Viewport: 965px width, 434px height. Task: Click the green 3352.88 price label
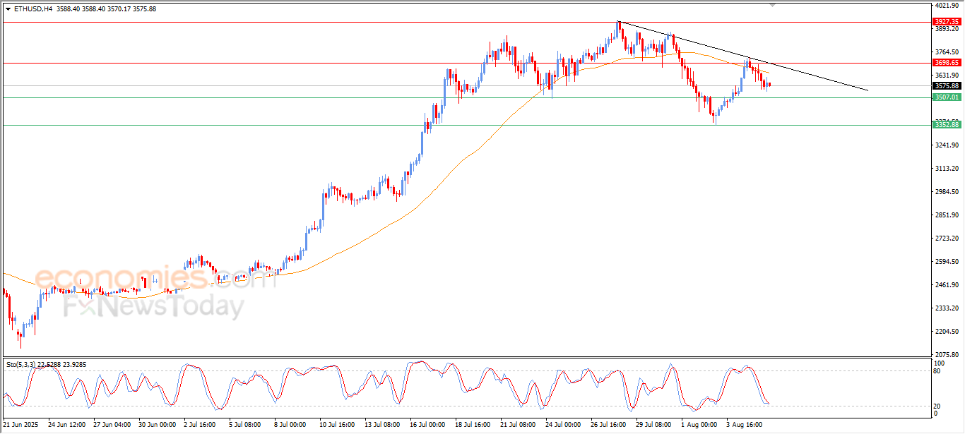(x=947, y=125)
